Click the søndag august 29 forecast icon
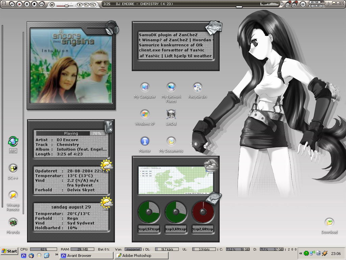 [x=106, y=202]
